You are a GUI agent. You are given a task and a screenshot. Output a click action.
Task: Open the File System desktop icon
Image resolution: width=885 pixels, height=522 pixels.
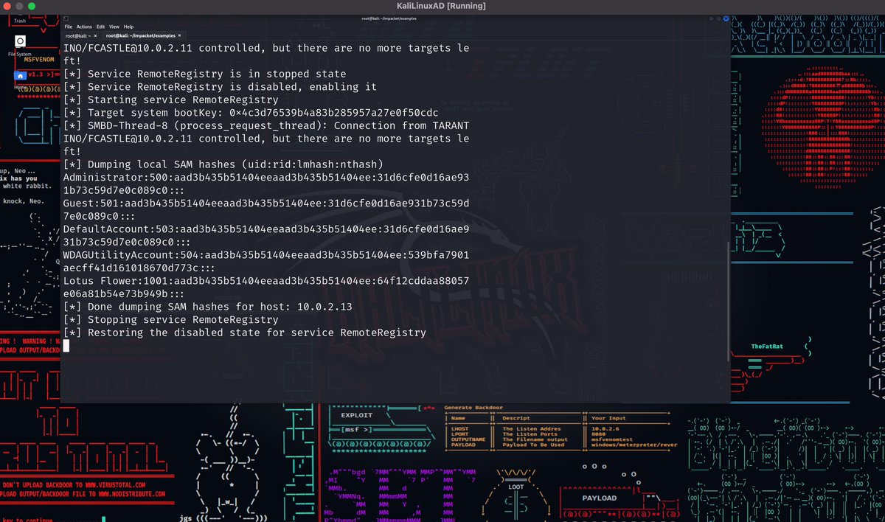[20, 44]
